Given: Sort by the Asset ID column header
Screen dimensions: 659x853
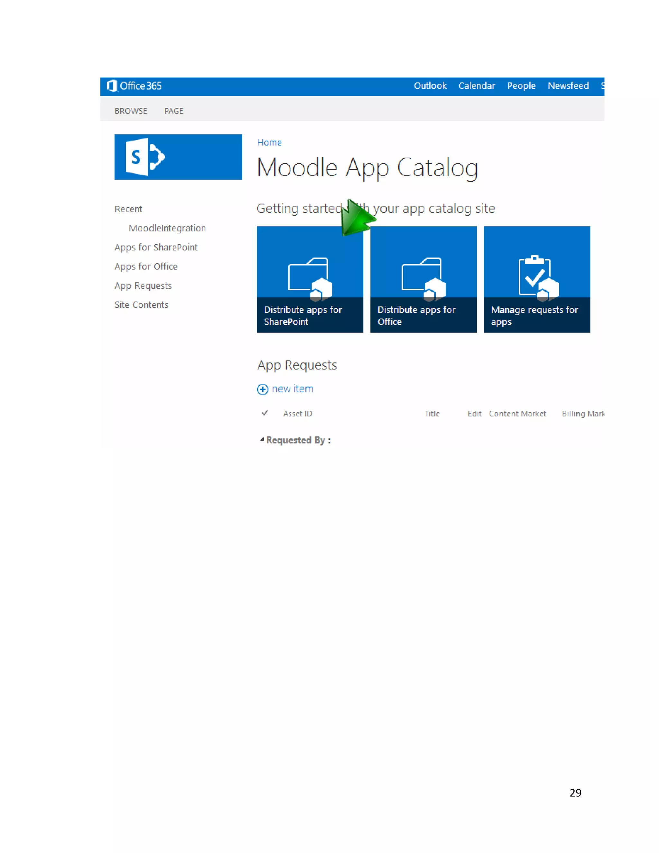Looking at the screenshot, I should [x=298, y=414].
